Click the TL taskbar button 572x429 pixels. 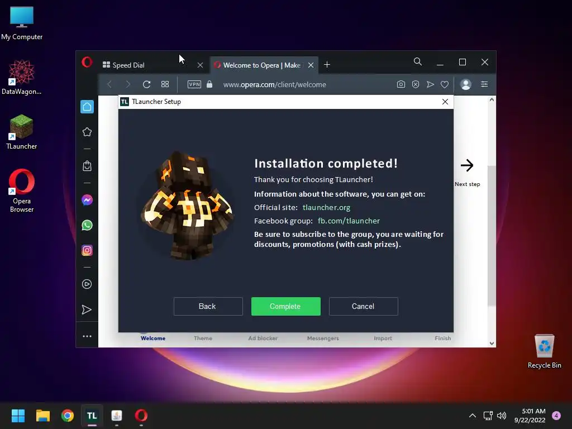click(x=92, y=416)
